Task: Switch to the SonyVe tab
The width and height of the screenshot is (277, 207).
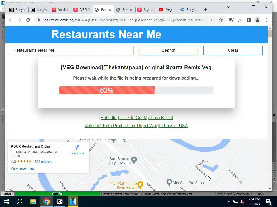Action: 39,10
